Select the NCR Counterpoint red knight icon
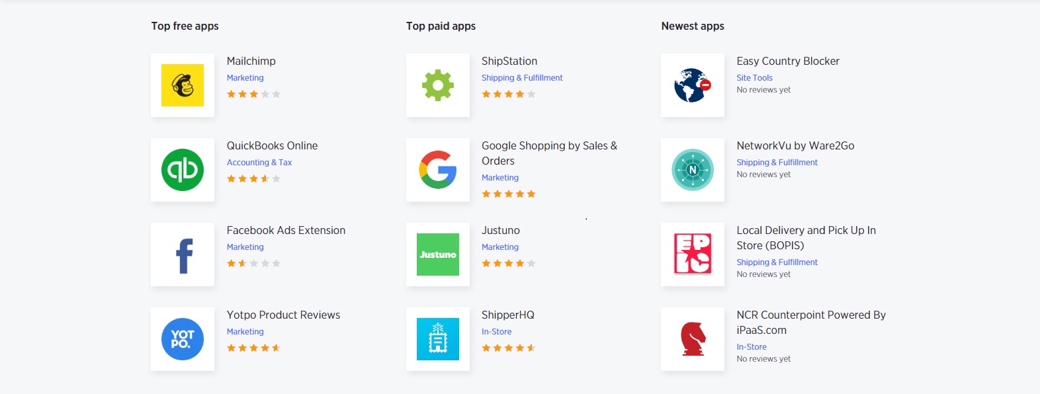 [693, 339]
